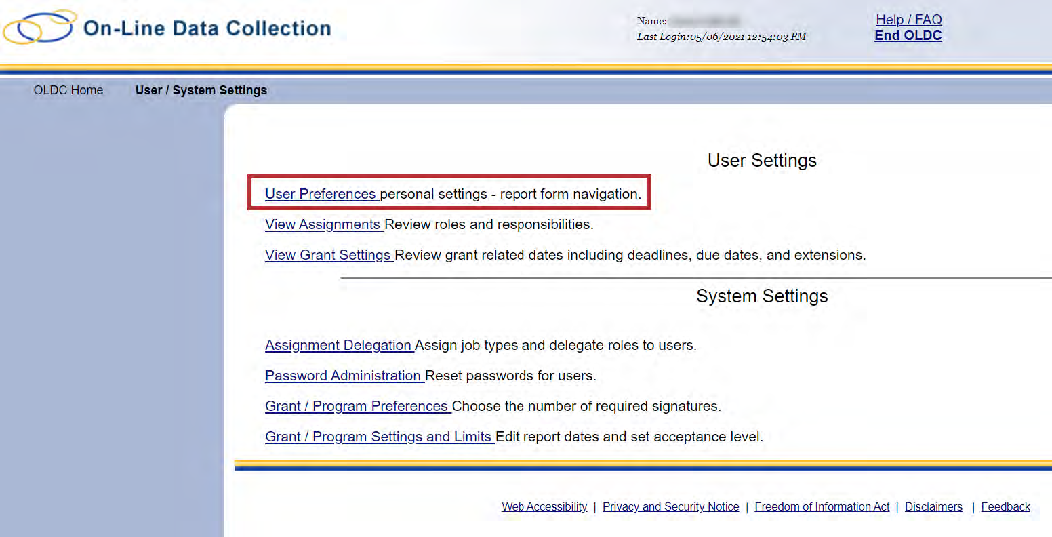Go to OLDC Home
Screen dimensions: 1052x537
[x=68, y=90]
